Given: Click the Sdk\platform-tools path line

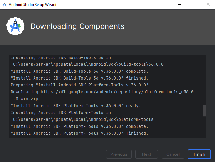Looking at the screenshot, I should tap(83, 119).
